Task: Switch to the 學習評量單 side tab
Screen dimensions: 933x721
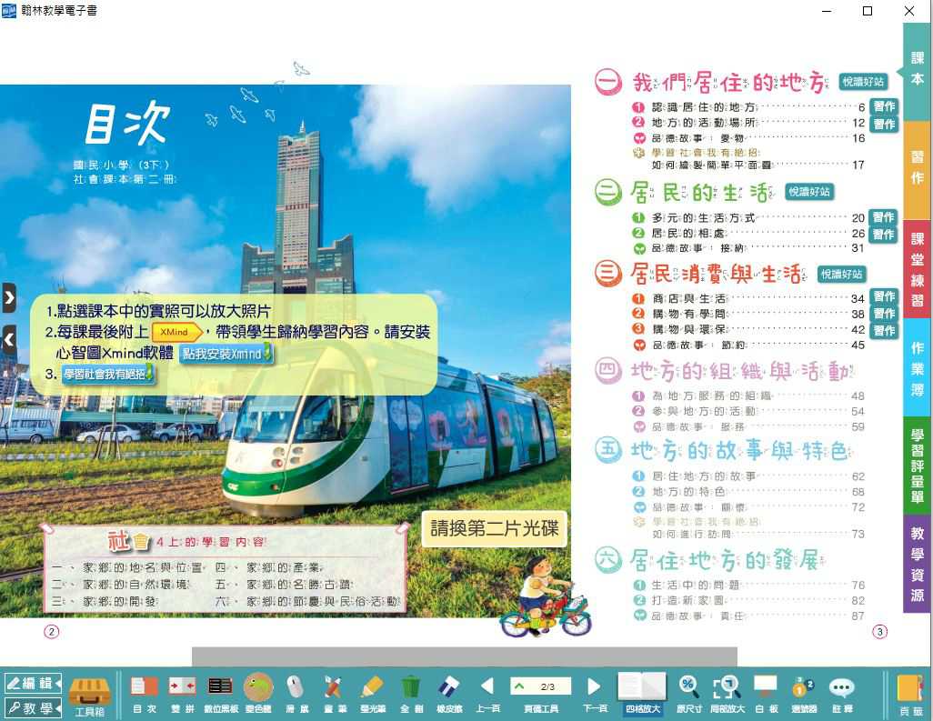Action: (917, 466)
